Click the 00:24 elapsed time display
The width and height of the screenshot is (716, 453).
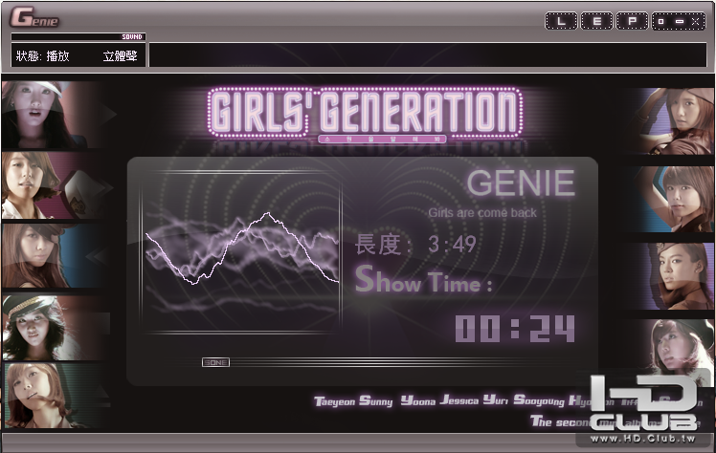pyautogui.click(x=515, y=328)
